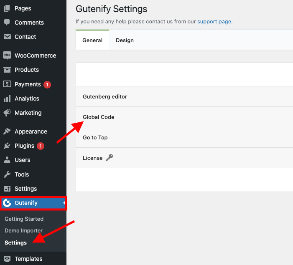Expand the Gutenberg editor section
293x265 pixels.
pos(184,96)
